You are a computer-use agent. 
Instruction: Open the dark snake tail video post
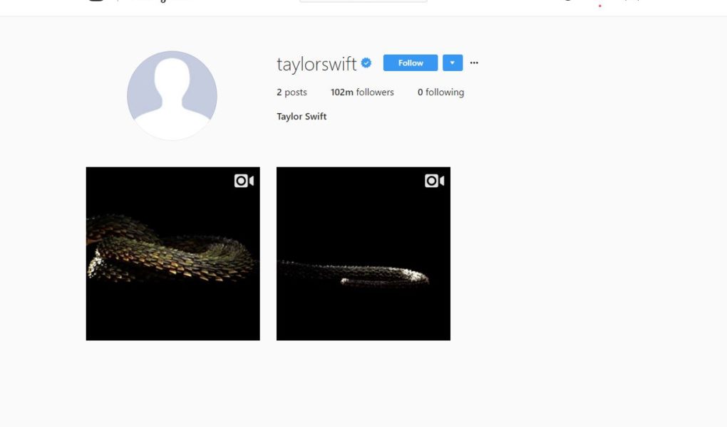click(x=363, y=254)
